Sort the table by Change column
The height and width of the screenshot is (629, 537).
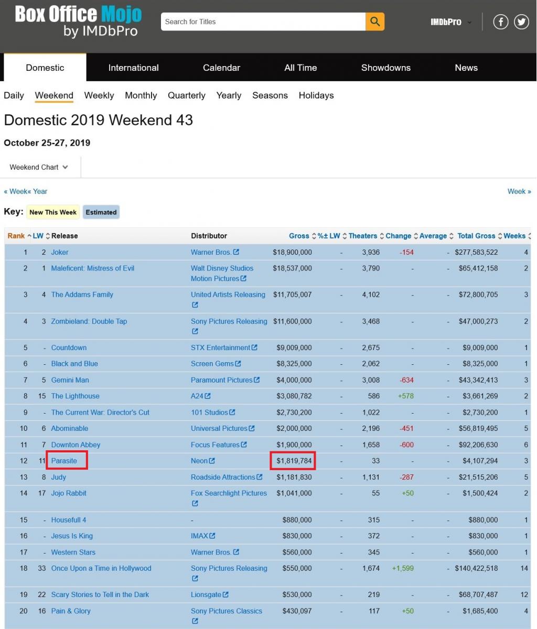click(x=402, y=236)
